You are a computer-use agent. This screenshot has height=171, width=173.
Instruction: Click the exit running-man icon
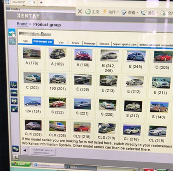click(15, 157)
